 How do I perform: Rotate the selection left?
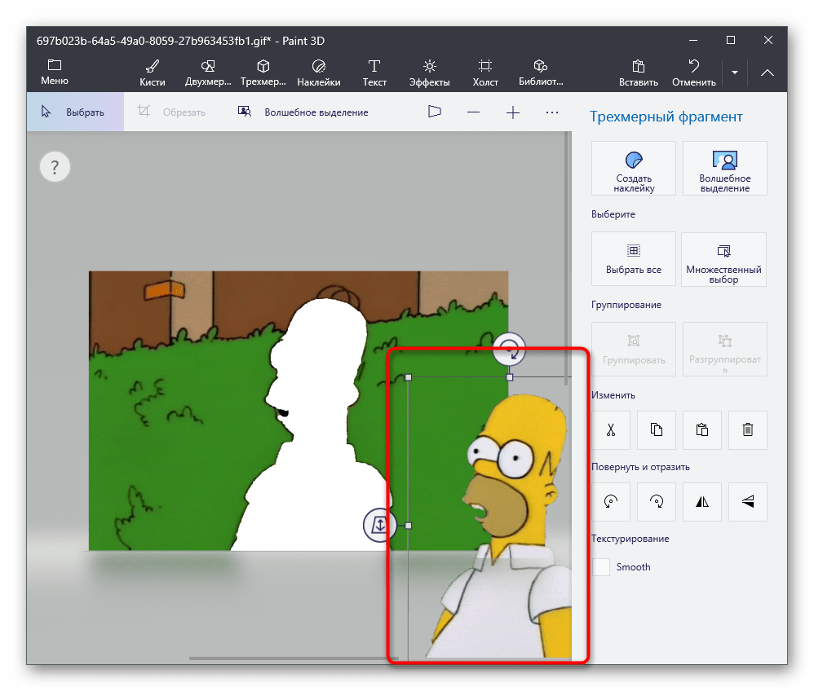(x=610, y=502)
